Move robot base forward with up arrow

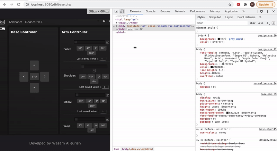coord(34,65)
